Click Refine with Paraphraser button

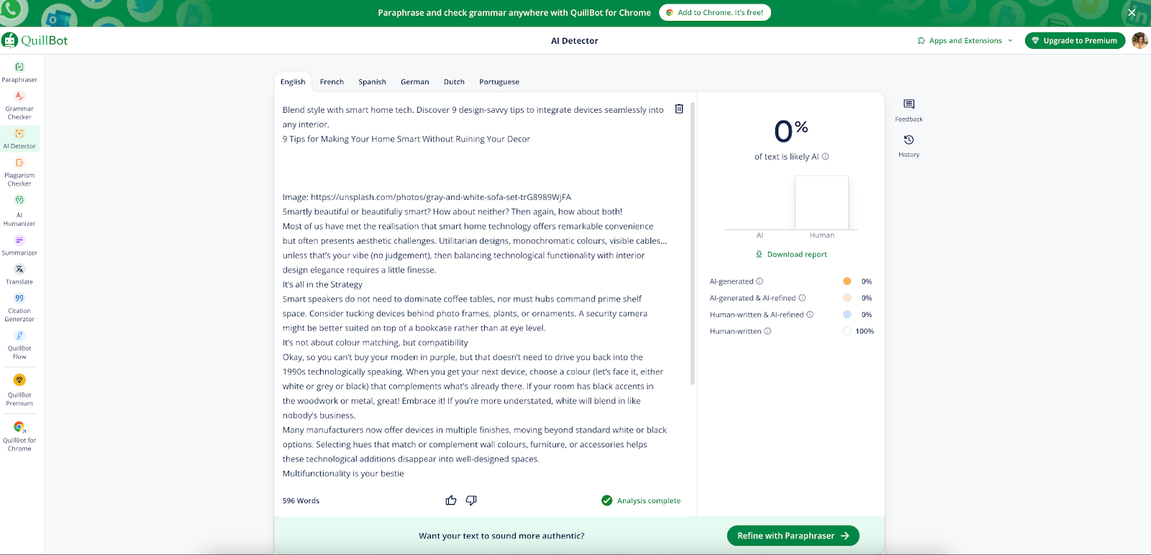793,536
